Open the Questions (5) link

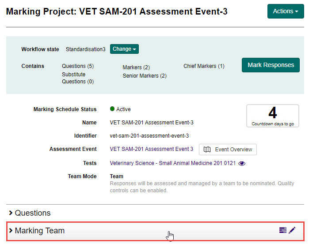[78, 66]
